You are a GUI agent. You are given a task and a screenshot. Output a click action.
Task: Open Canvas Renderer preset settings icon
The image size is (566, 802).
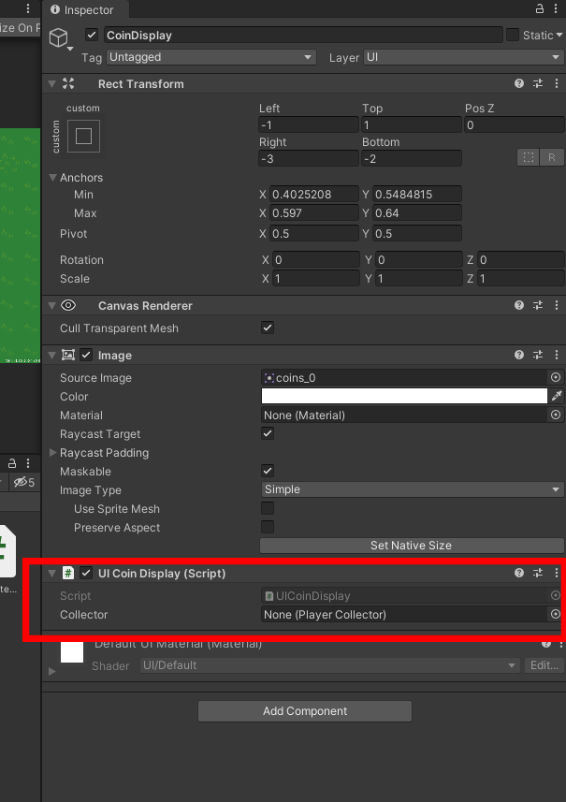(538, 305)
